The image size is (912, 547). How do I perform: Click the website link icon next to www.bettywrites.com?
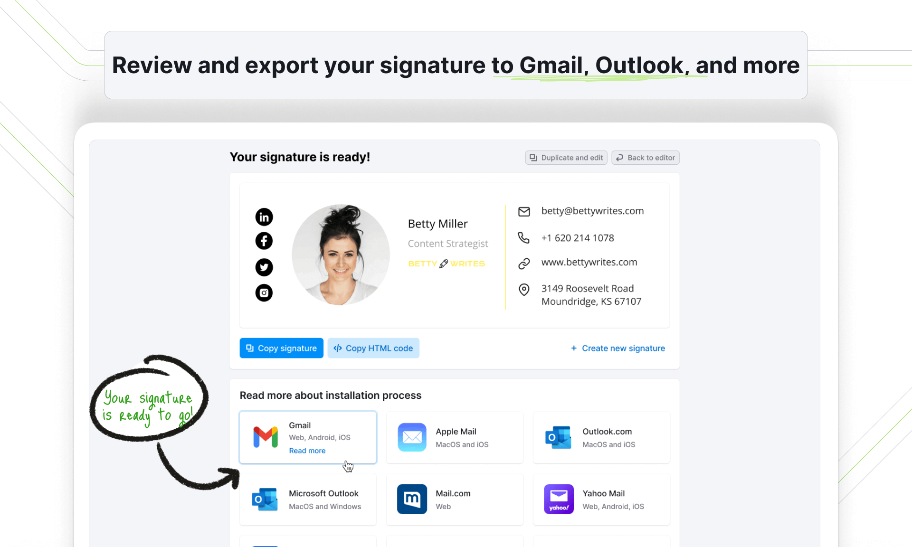[x=524, y=263]
